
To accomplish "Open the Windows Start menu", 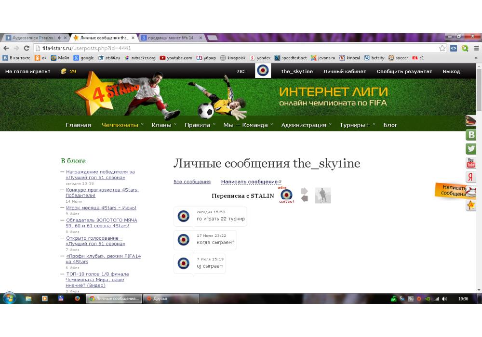I will 9,298.
